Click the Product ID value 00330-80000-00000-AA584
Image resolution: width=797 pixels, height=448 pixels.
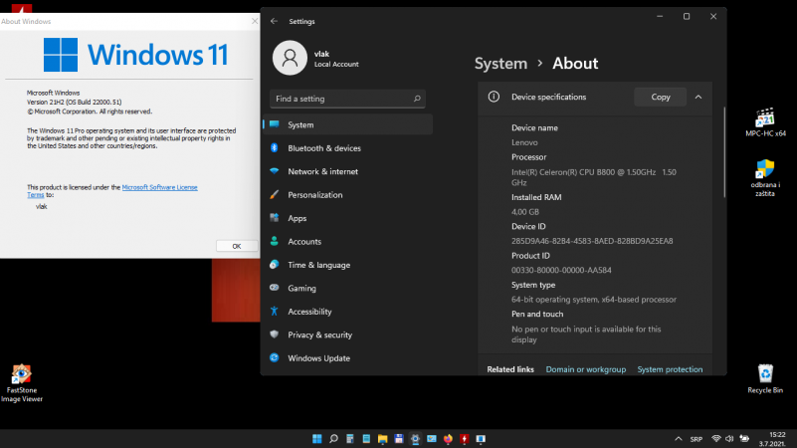point(561,270)
